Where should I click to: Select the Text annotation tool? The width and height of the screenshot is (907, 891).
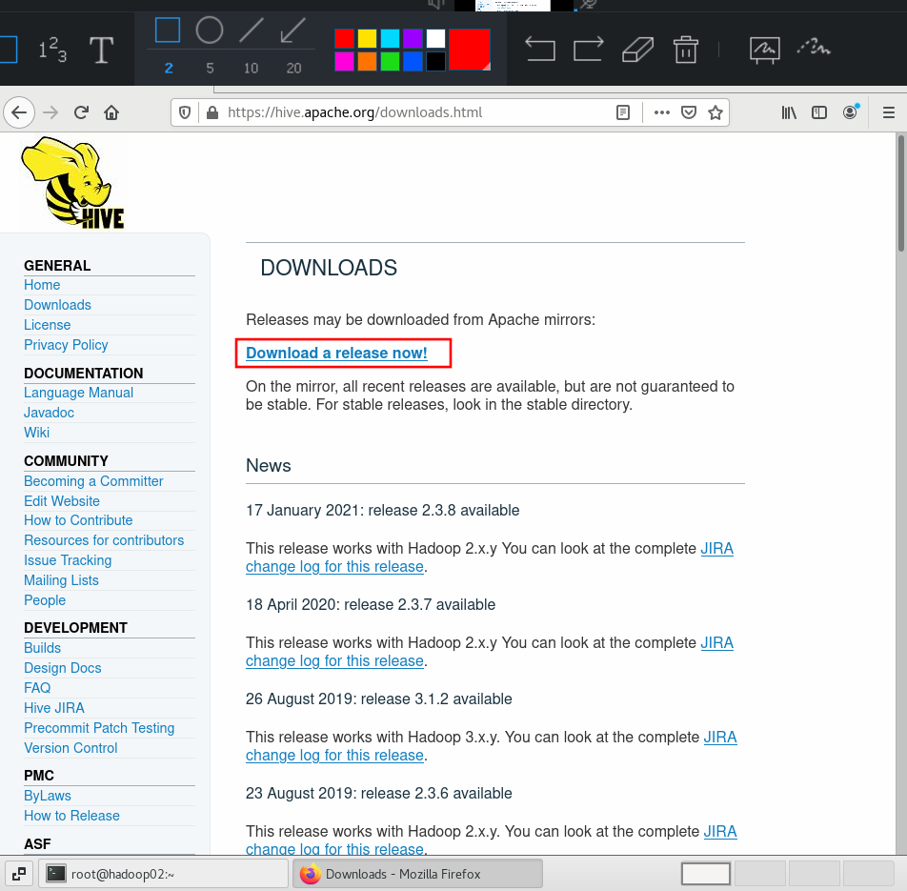(101, 50)
